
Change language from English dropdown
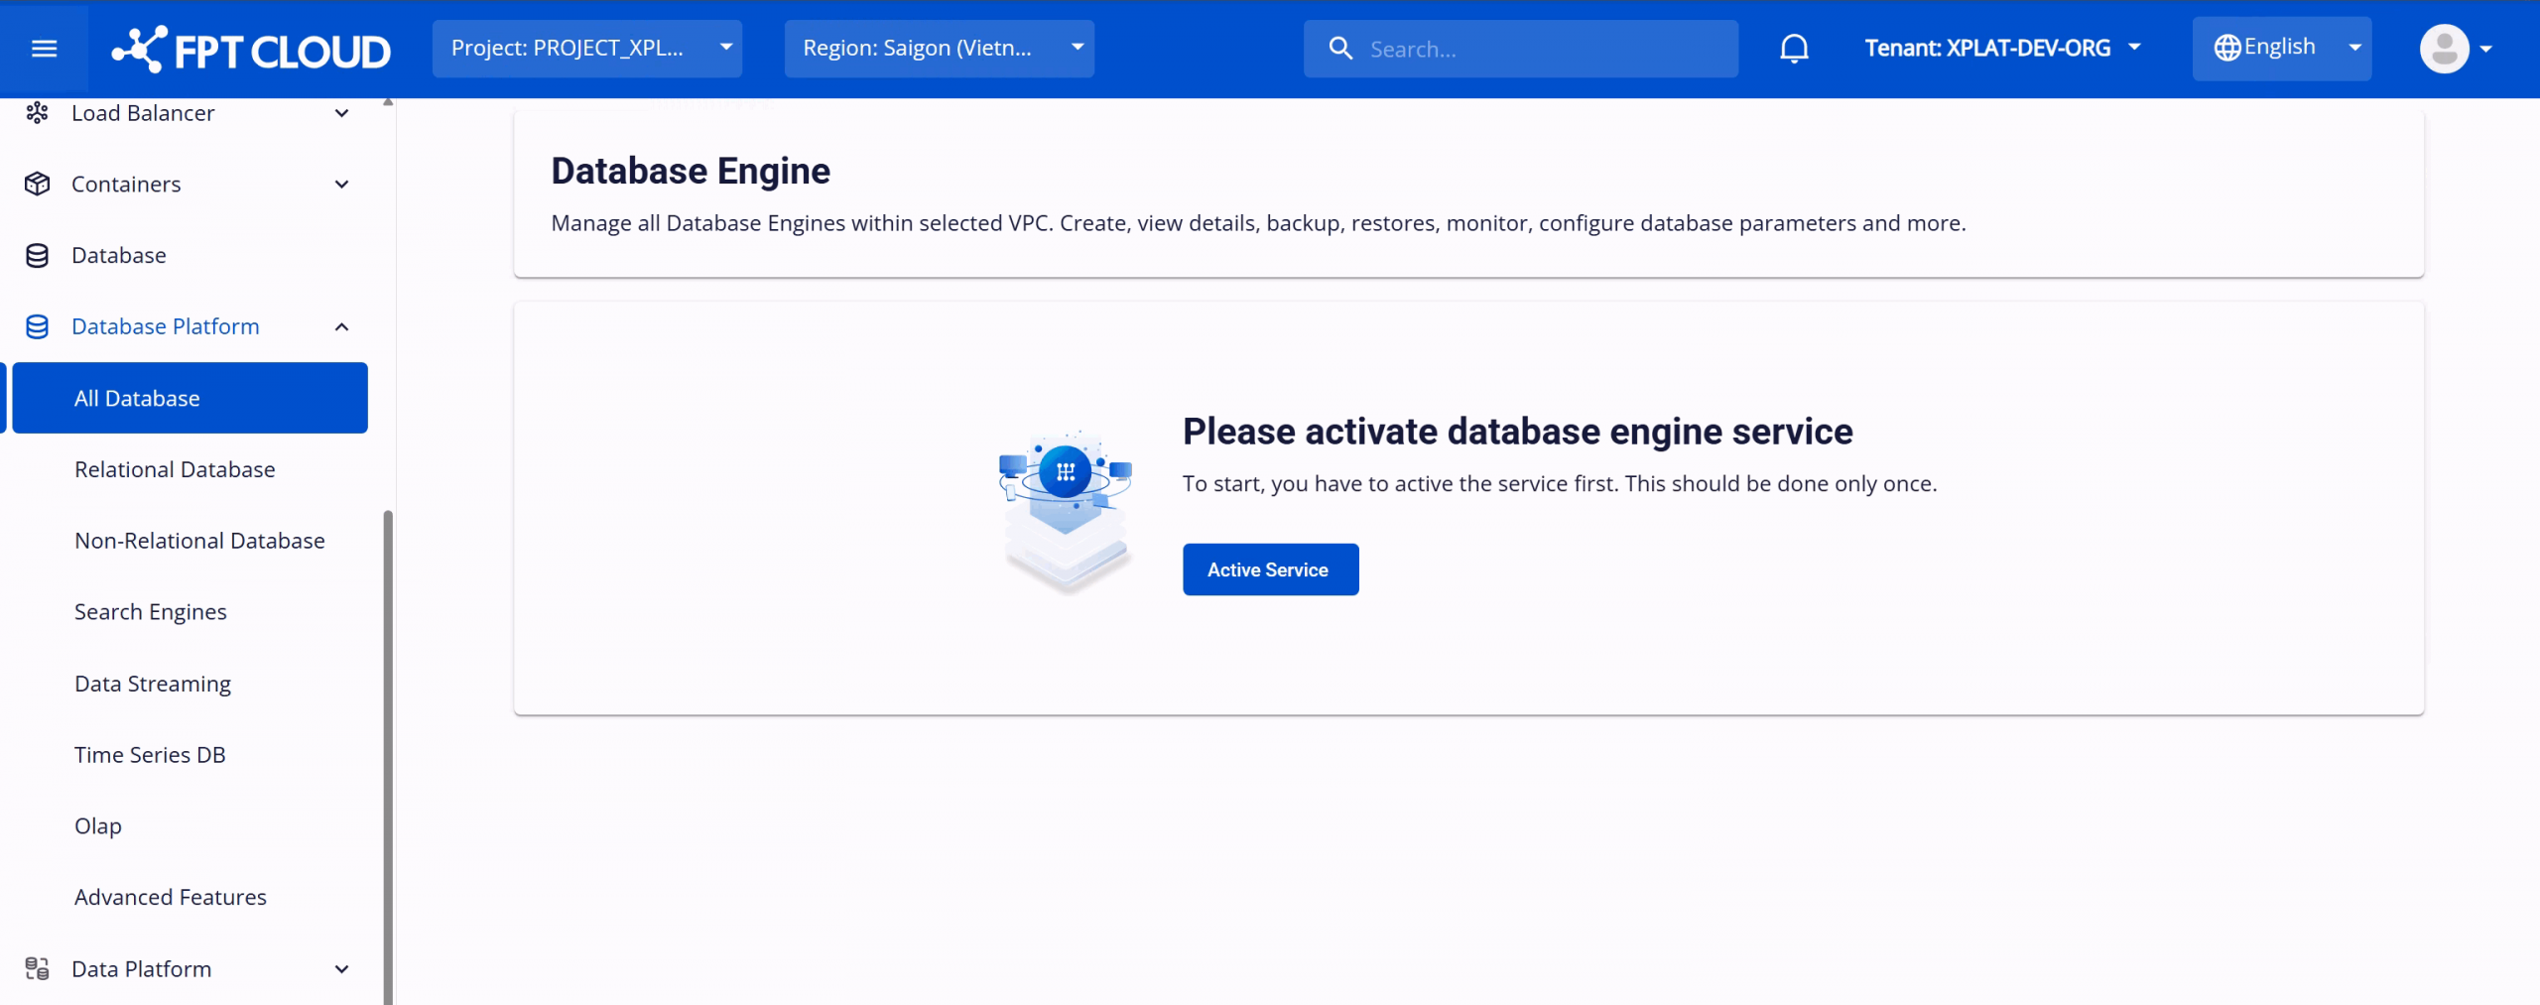(2281, 49)
